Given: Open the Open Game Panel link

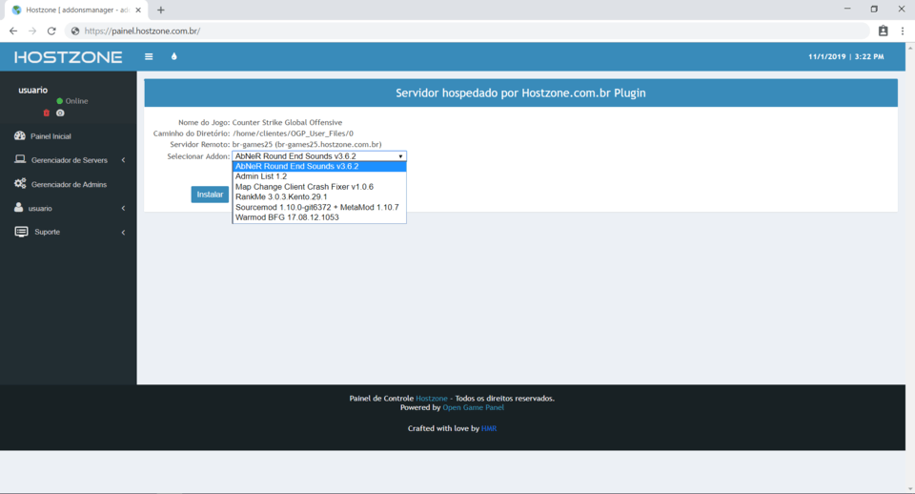Looking at the screenshot, I should [474, 407].
